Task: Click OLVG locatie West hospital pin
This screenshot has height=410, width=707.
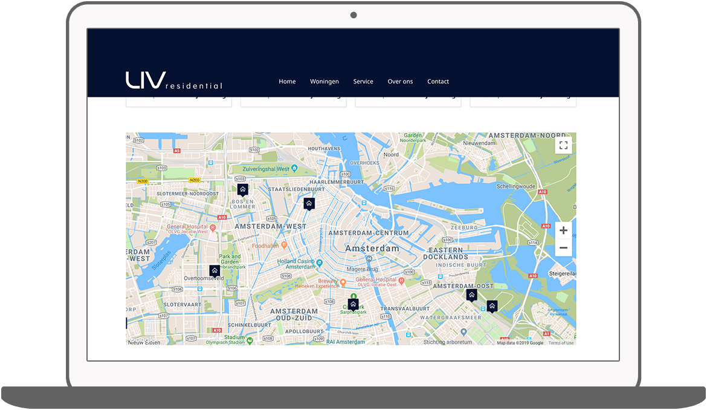Action: point(213,228)
